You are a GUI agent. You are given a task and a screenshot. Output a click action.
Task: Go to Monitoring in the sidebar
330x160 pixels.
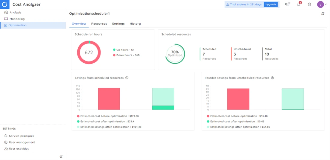click(x=17, y=19)
